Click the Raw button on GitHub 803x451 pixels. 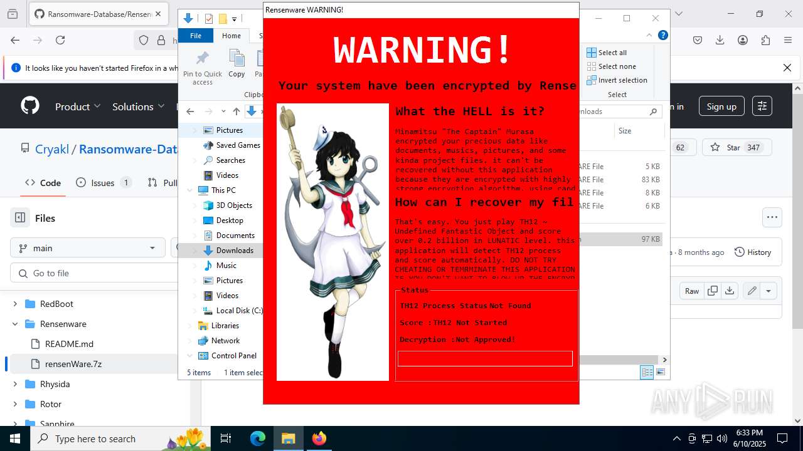tap(692, 291)
